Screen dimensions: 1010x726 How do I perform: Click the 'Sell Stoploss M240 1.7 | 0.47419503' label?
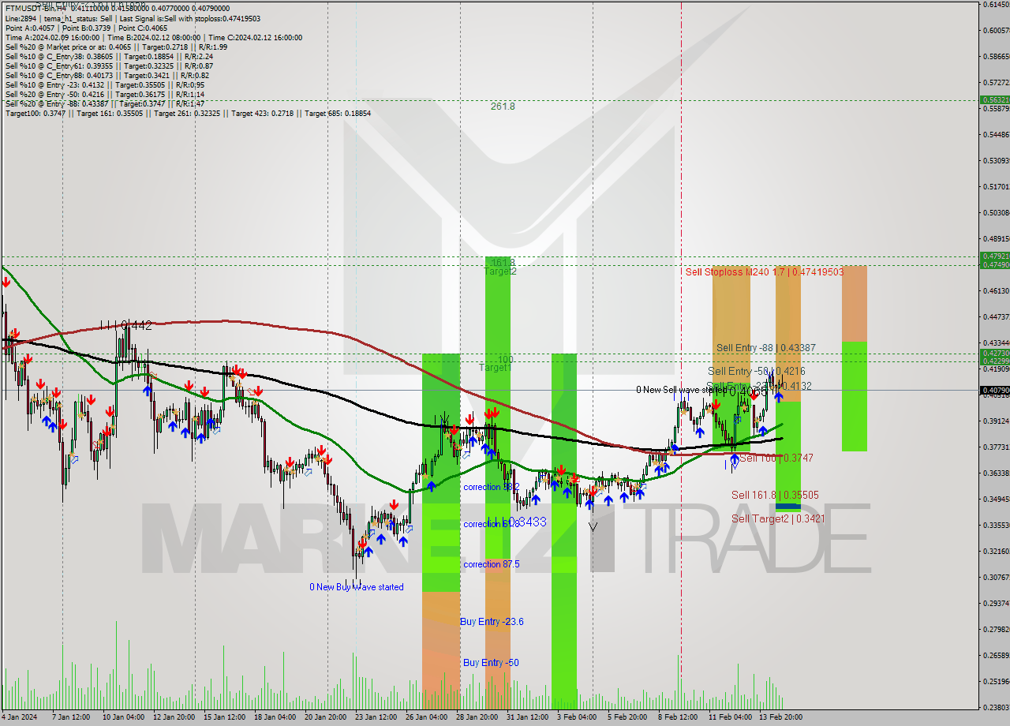click(765, 271)
